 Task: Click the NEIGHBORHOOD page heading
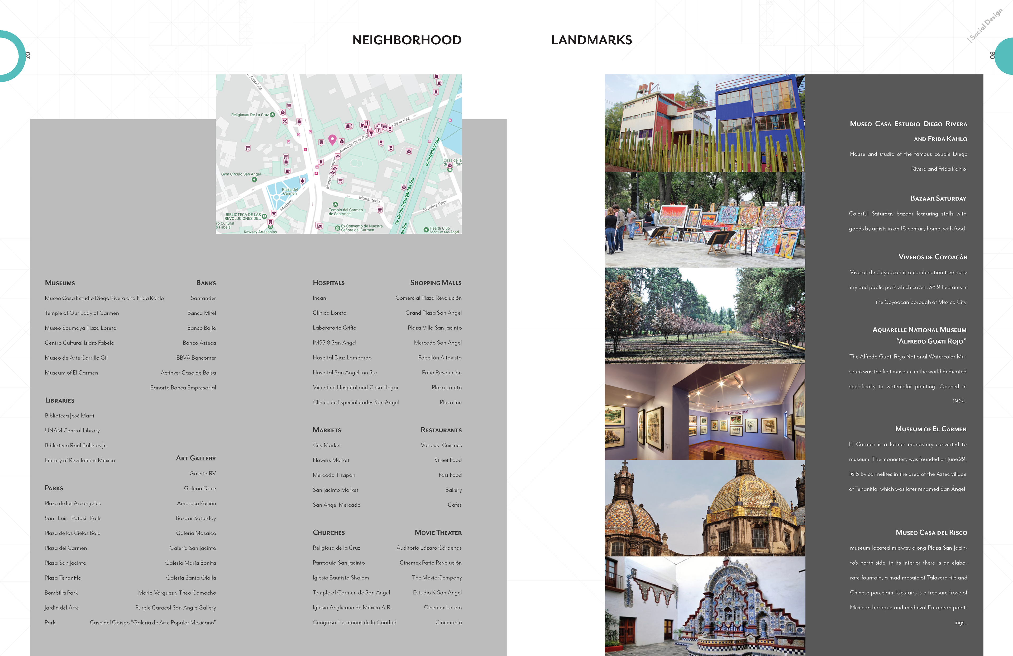(x=407, y=40)
